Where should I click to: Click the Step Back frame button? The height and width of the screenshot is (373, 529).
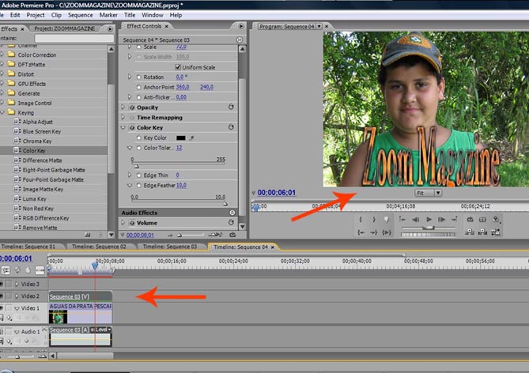(416, 219)
